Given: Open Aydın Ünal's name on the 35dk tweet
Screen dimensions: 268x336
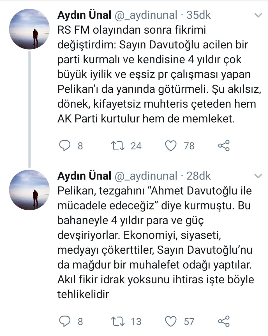Looking at the screenshot, I should (84, 16).
